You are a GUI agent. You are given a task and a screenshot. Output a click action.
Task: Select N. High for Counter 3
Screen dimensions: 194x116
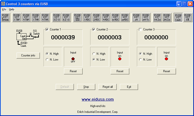(x=145, y=54)
